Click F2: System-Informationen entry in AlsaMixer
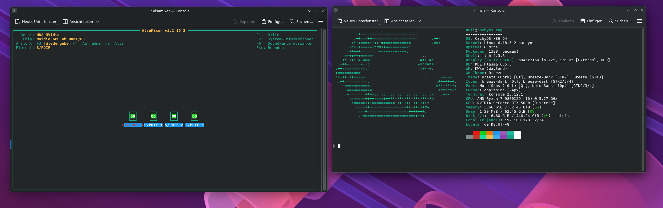The image size is (663, 208). (x=285, y=39)
